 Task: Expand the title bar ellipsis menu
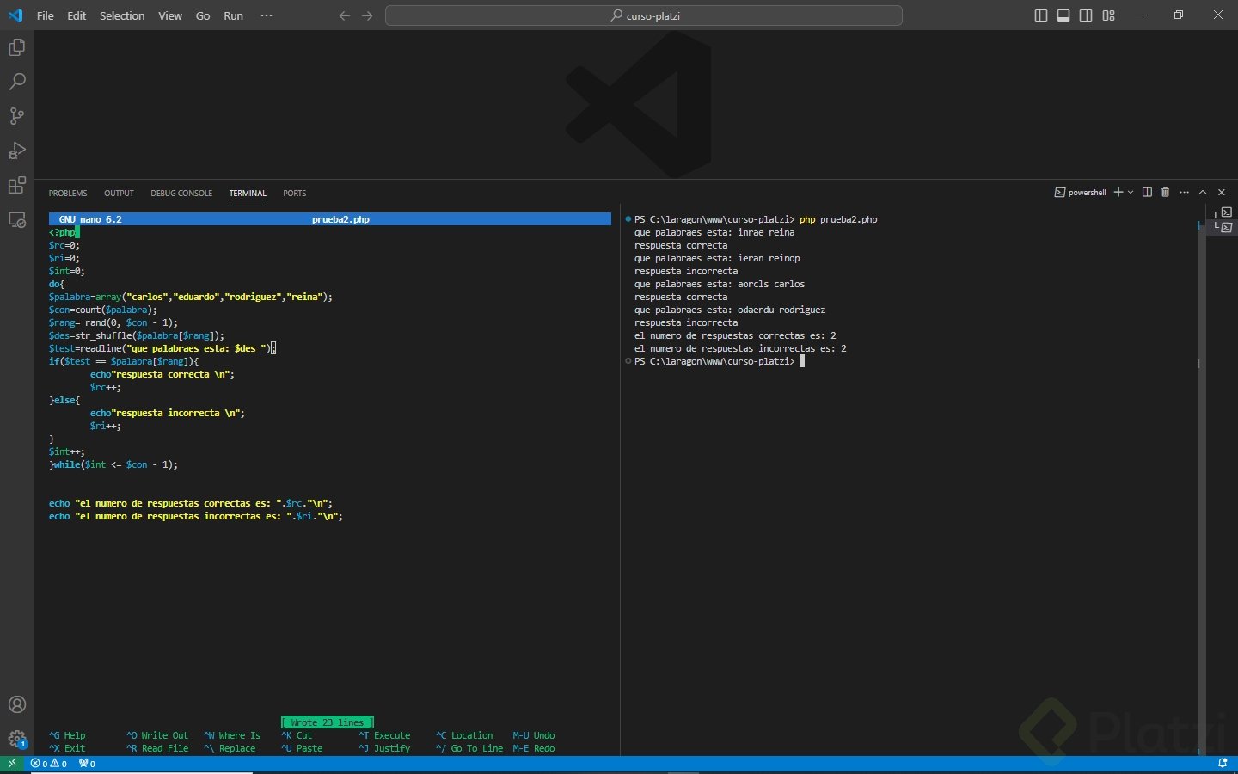[267, 15]
